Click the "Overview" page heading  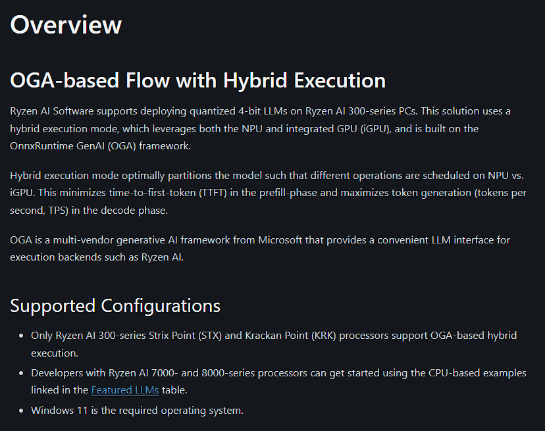66,24
